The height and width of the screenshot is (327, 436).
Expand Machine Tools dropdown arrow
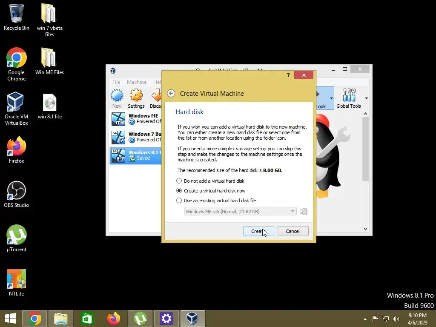tap(331, 98)
